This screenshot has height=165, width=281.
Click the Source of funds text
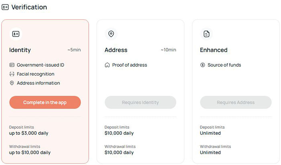point(224,65)
